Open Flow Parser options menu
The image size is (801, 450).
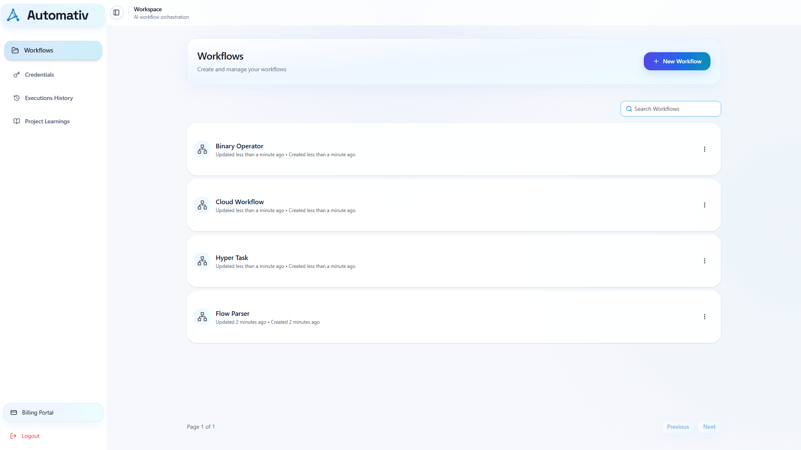click(x=705, y=317)
